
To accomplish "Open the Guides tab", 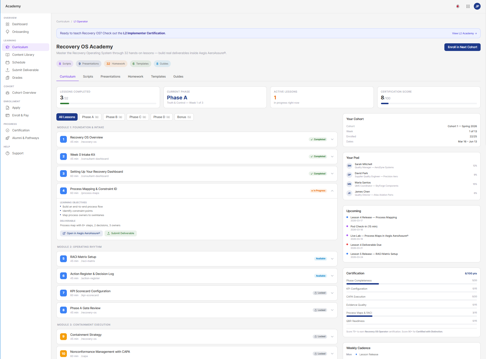I will click(x=178, y=77).
